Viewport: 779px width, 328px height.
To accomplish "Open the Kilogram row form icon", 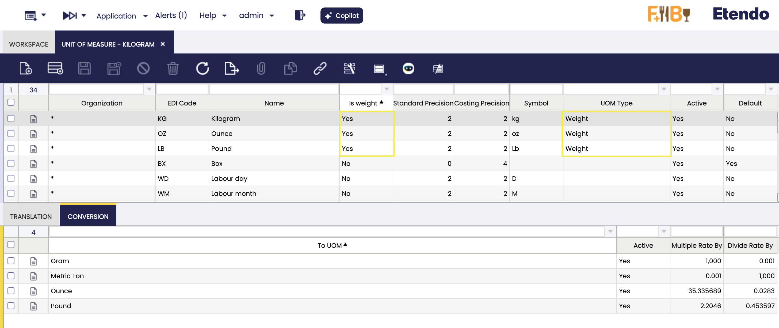I will pyautogui.click(x=33, y=119).
